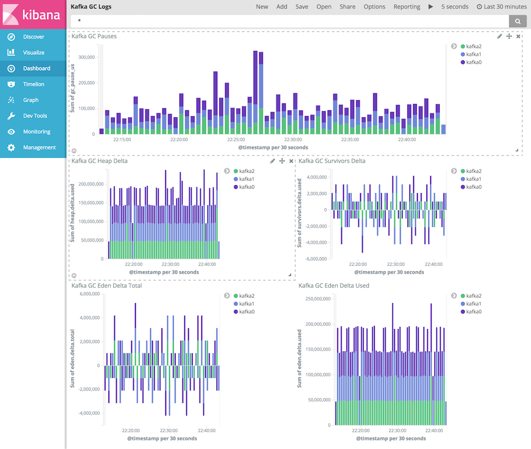Open the Reporting menu

point(407,7)
